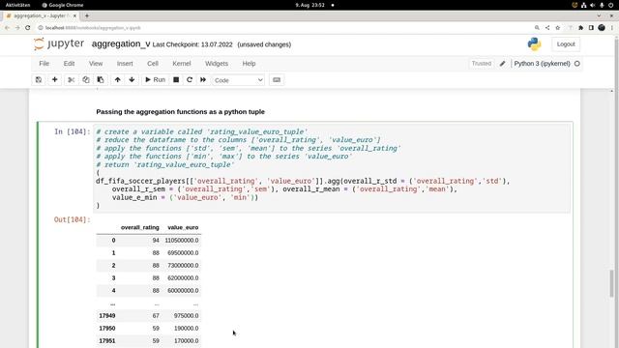Screen dimensions: 619x348
Task: Go back with the browser back arrow
Action: pos(7,28)
